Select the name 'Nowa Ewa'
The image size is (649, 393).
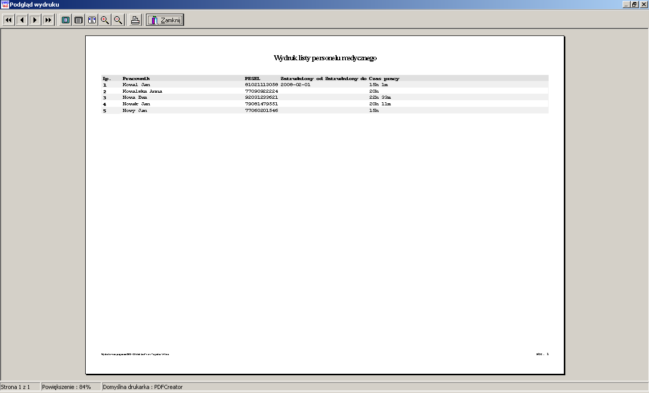135,97
